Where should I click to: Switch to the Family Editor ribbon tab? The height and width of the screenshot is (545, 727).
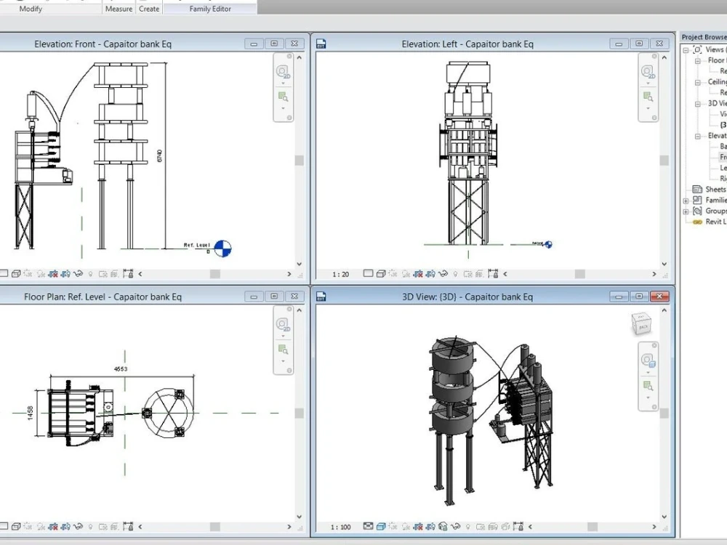(x=209, y=9)
